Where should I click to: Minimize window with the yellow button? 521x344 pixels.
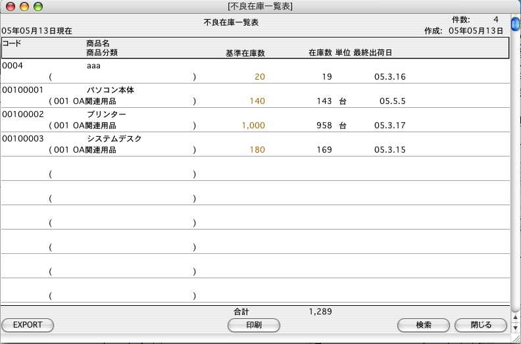pyautogui.click(x=24, y=7)
